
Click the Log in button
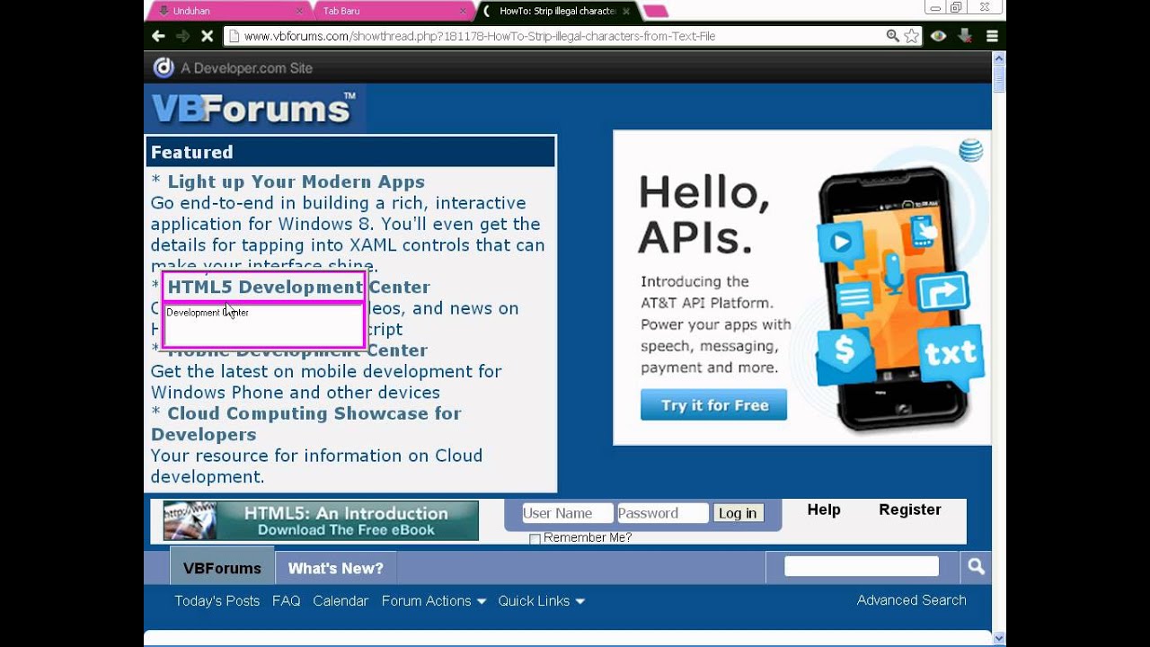(x=738, y=513)
